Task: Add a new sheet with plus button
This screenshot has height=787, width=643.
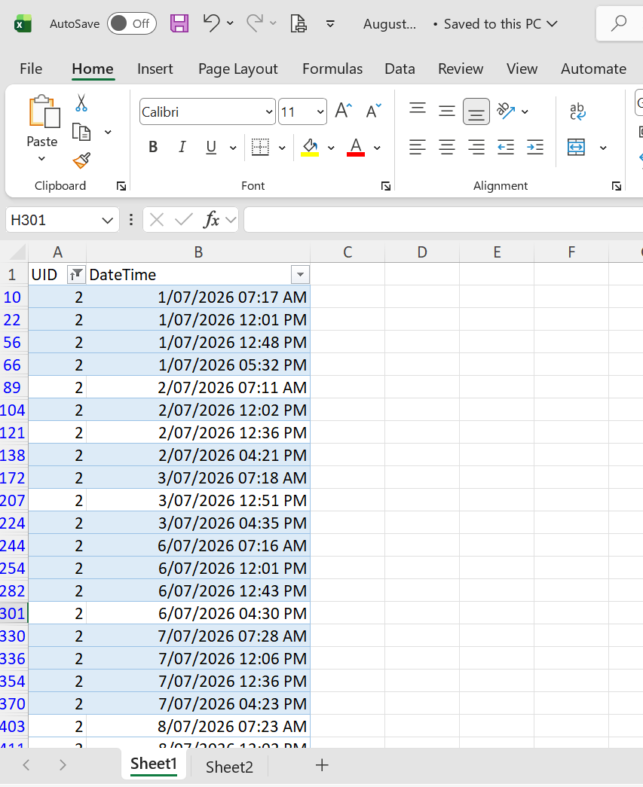Action: [322, 765]
